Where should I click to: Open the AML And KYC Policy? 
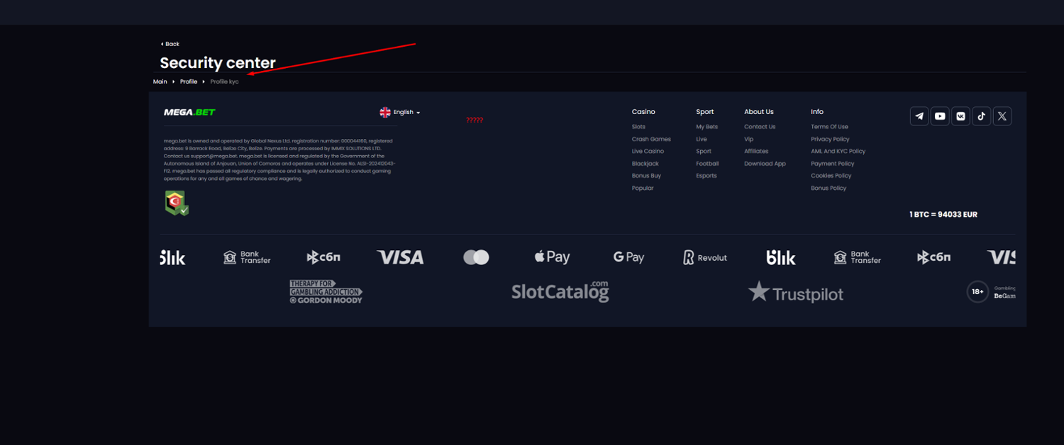[x=838, y=151]
